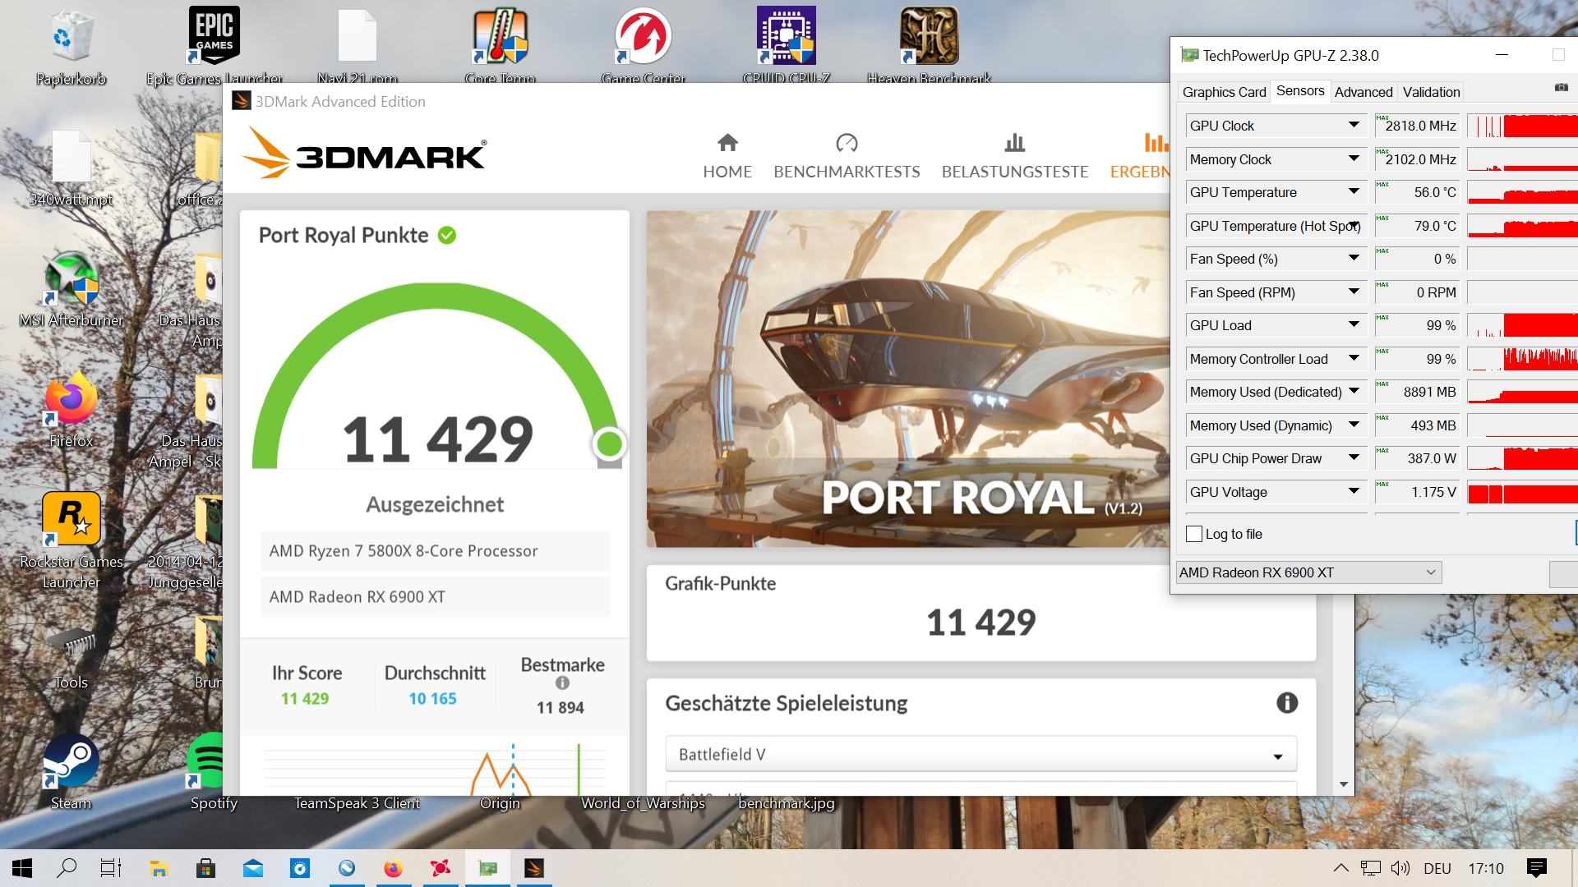The width and height of the screenshot is (1578, 887).
Task: Open Rockstar Games Launcher shortcut
Action: pyautogui.click(x=71, y=540)
